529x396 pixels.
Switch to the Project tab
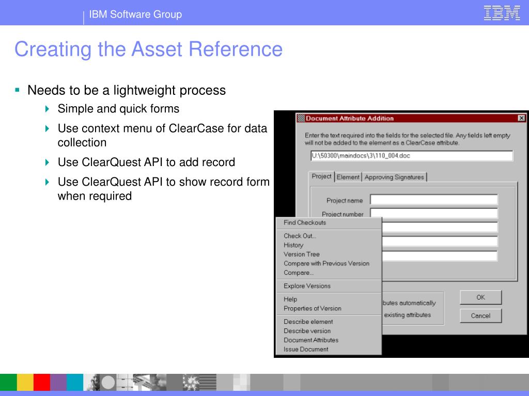321,176
